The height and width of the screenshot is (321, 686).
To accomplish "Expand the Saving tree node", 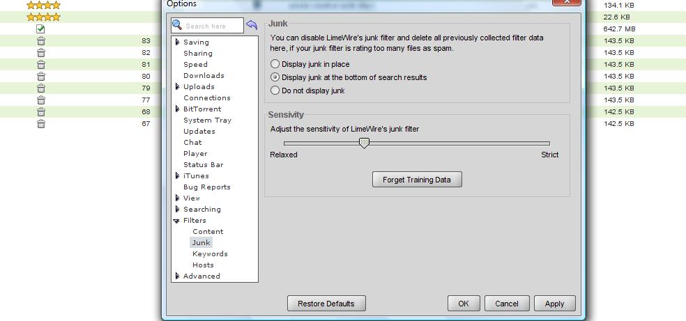I will coord(178,42).
